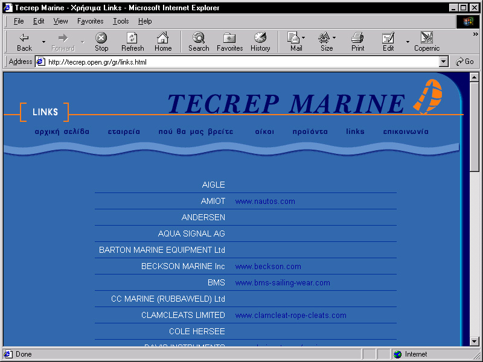Launch Copernic from the toolbar
483x362 pixels.
(x=427, y=42)
